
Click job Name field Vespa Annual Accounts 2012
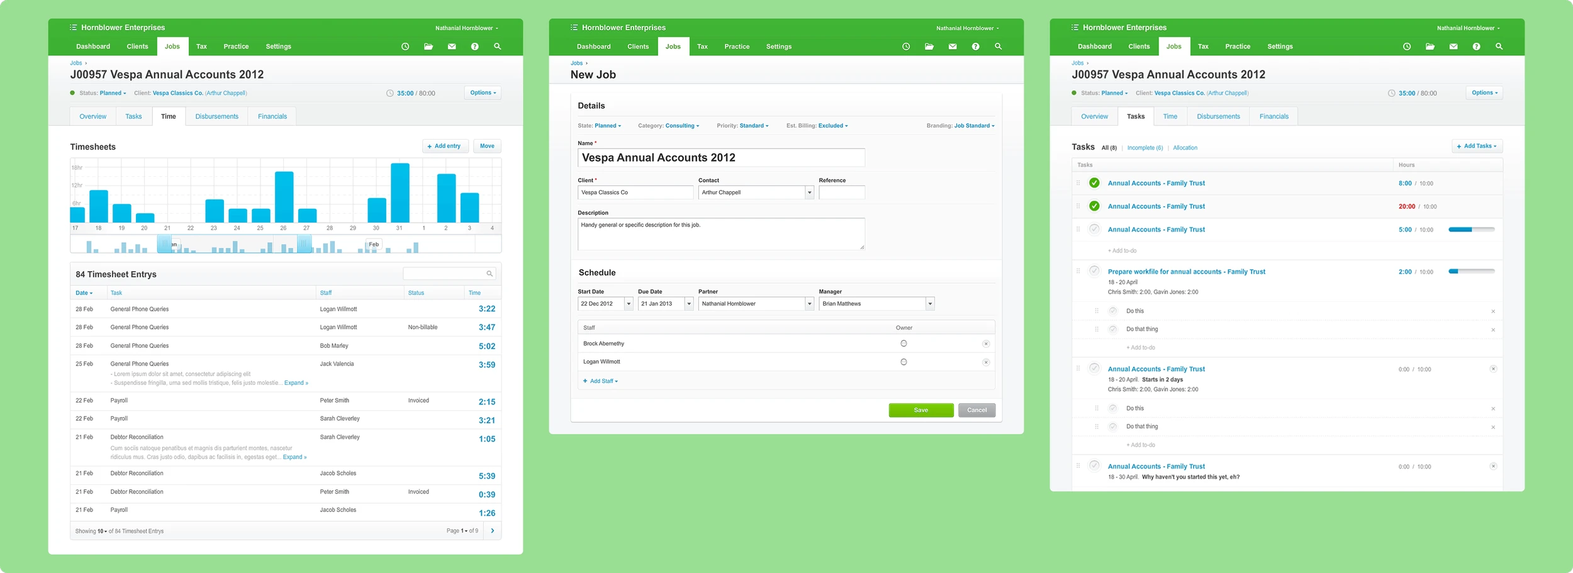tap(721, 158)
